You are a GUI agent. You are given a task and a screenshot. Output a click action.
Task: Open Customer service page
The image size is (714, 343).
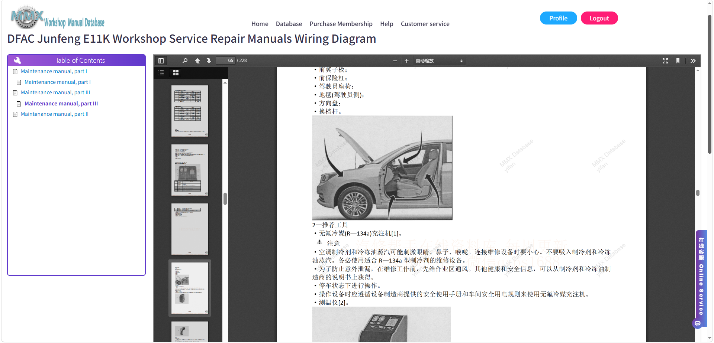click(425, 24)
